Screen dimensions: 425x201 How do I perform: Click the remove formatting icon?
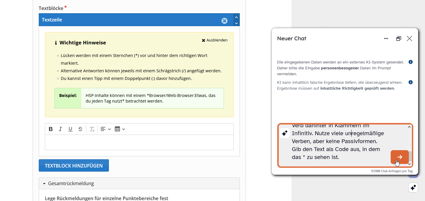coord(92,129)
